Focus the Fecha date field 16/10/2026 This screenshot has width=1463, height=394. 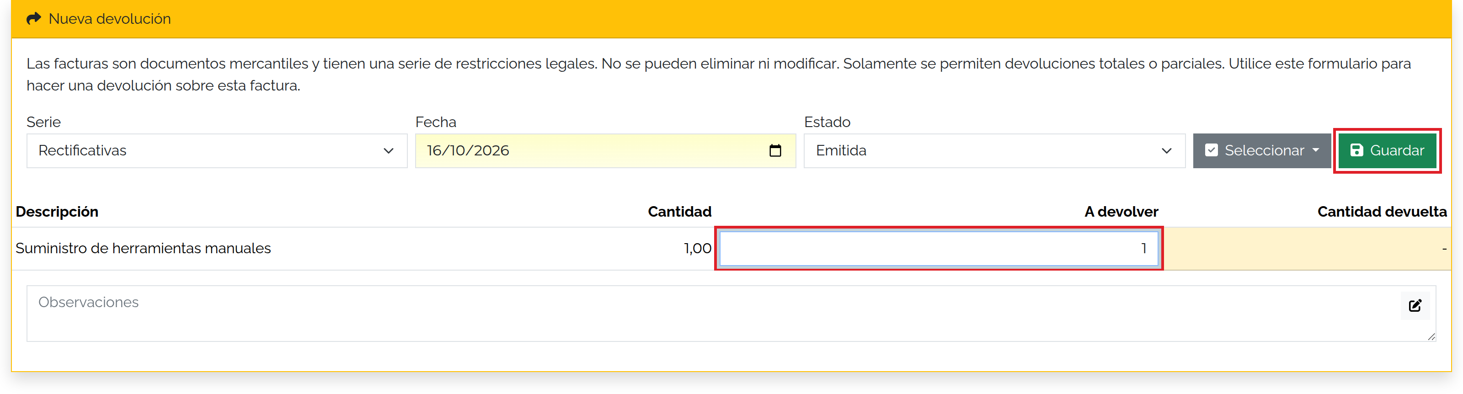click(x=605, y=150)
